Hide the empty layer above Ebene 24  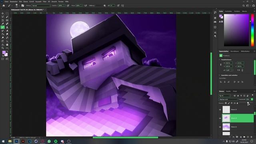(220, 110)
